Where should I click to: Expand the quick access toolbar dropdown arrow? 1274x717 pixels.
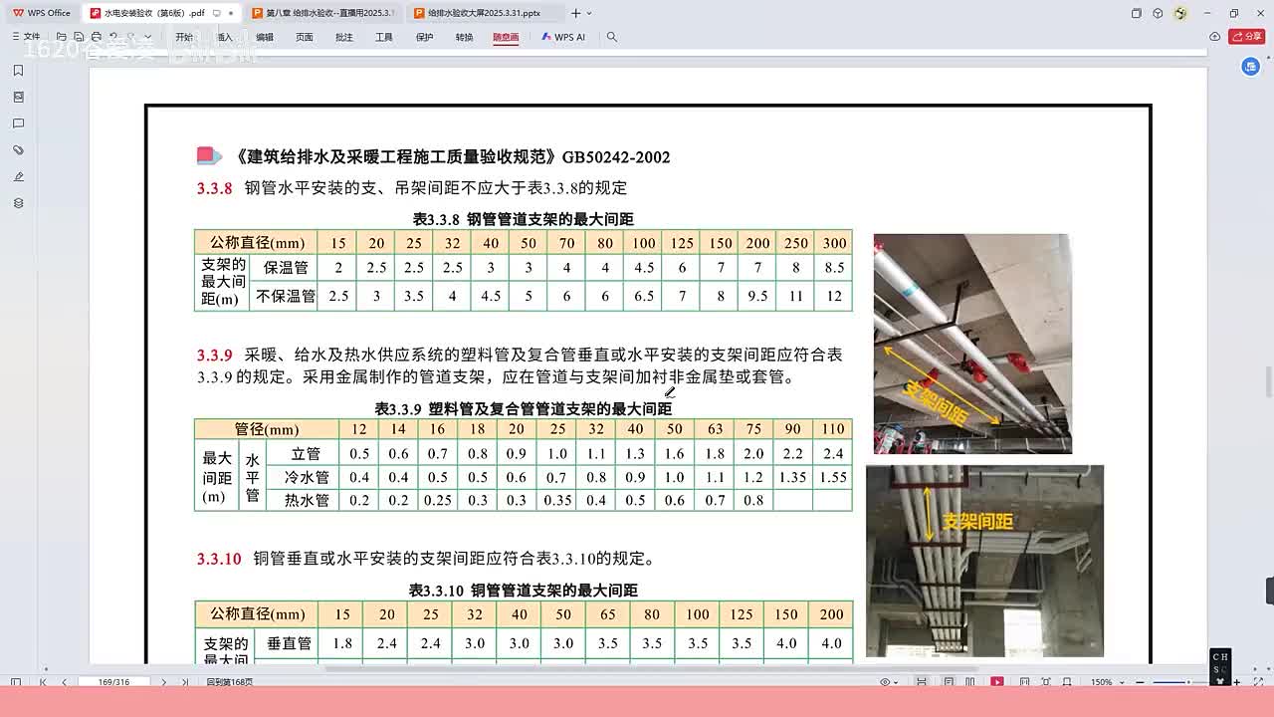coord(148,37)
